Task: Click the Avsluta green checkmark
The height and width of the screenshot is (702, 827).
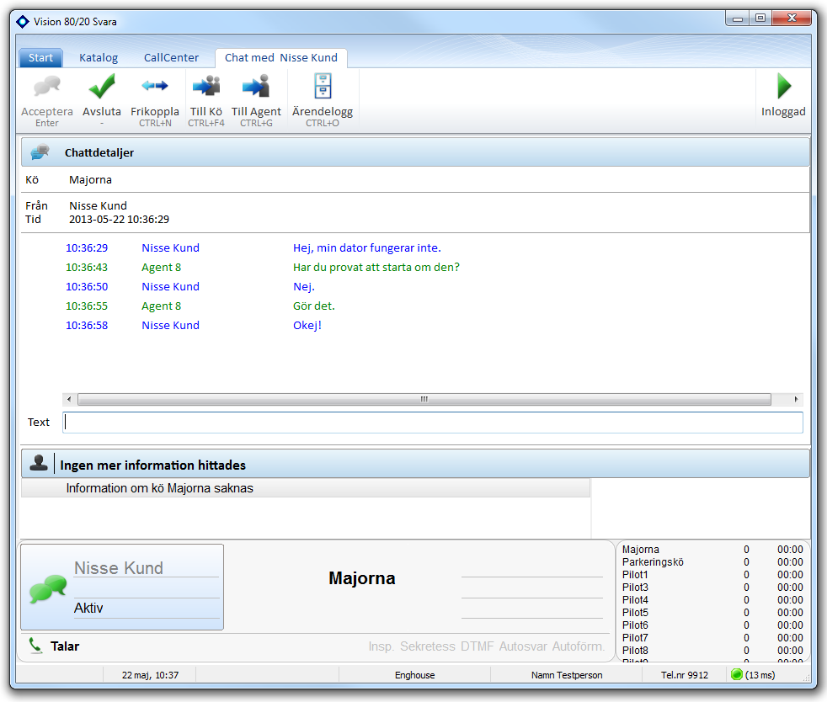Action: click(102, 87)
